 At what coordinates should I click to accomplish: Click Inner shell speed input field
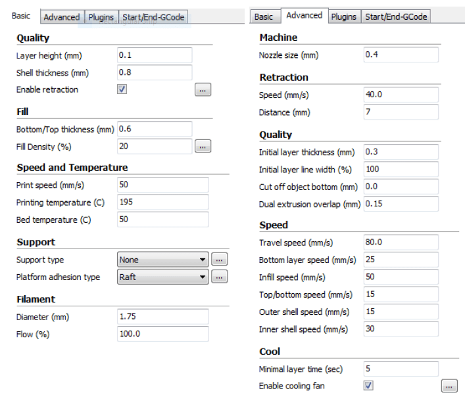(x=401, y=329)
